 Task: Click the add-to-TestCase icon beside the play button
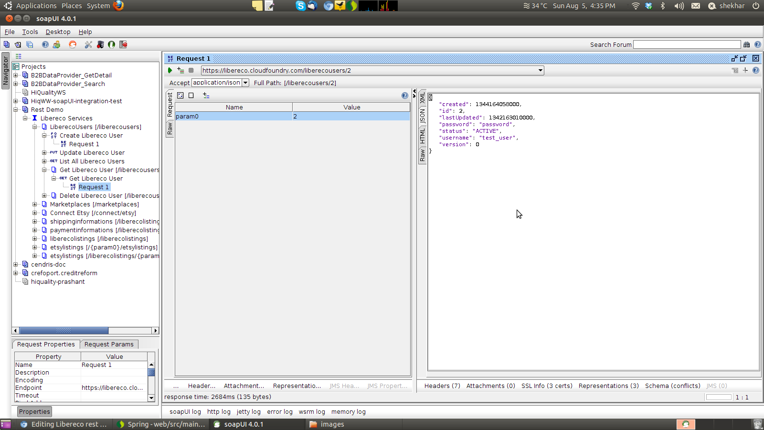click(x=180, y=70)
